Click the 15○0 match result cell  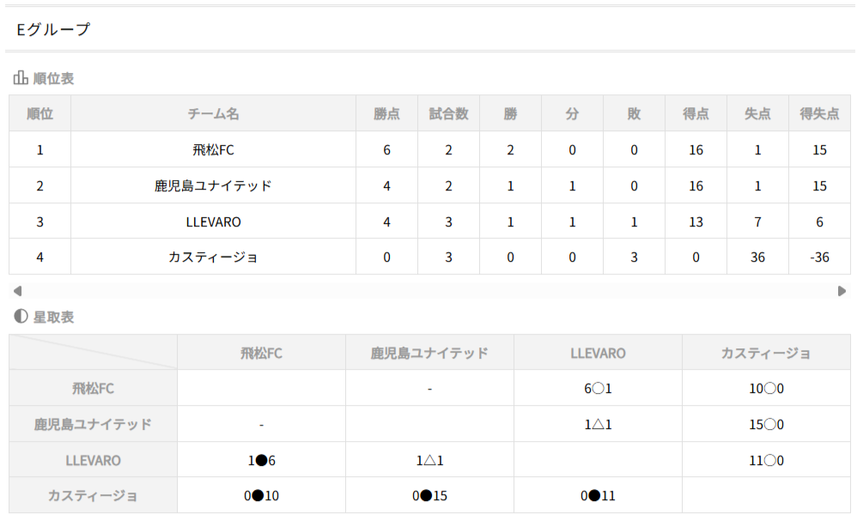click(766, 425)
